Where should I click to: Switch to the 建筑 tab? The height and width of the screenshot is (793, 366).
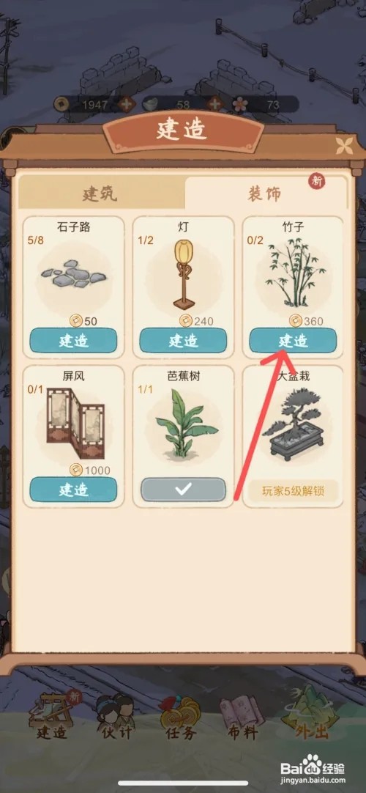pos(100,193)
